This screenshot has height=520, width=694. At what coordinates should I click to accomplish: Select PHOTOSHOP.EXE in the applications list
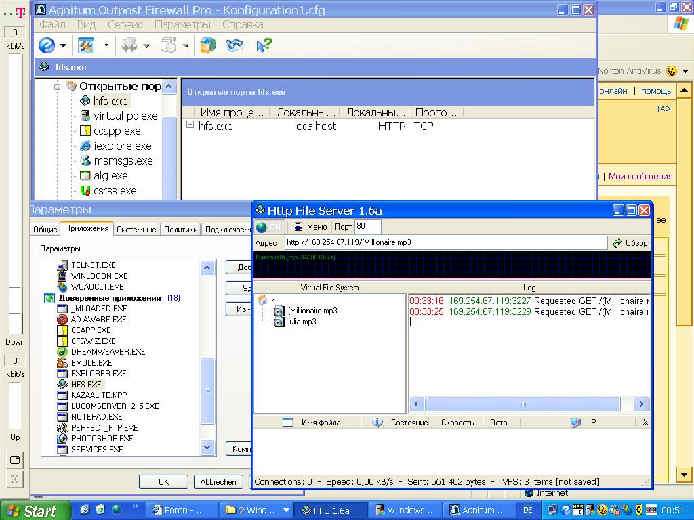point(102,439)
